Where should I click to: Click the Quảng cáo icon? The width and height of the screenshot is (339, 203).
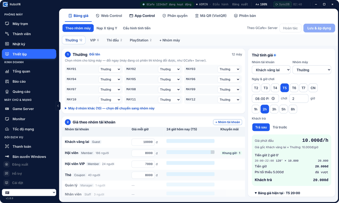coord(7,91)
